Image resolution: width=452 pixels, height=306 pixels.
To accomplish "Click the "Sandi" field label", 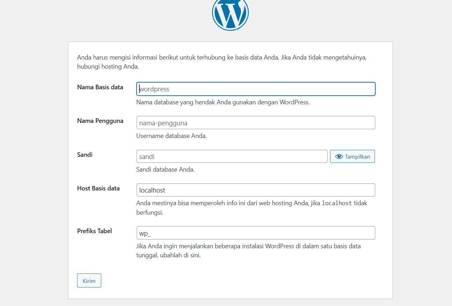I will click(85, 154).
